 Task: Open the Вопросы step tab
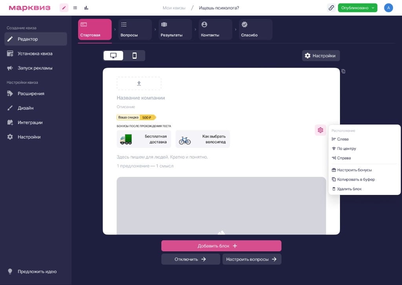tap(135, 29)
